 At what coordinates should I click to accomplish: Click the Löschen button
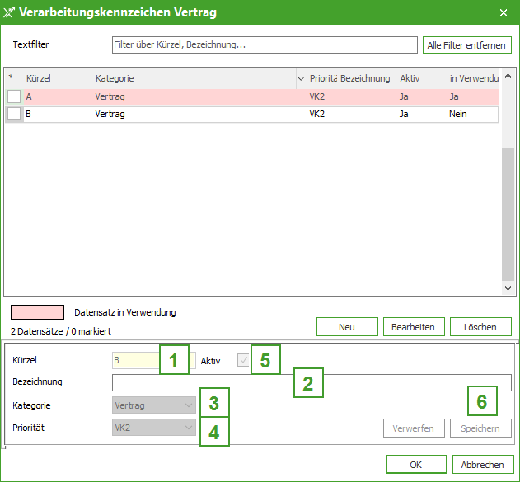pos(480,327)
